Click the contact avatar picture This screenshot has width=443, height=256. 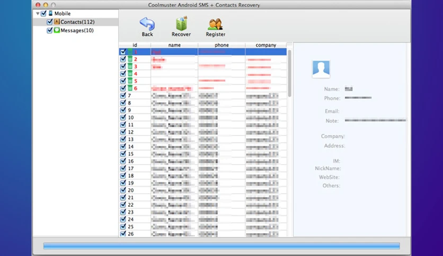coord(321,69)
